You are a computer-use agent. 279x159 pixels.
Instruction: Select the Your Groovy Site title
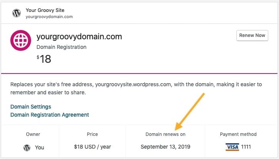coord(44,10)
